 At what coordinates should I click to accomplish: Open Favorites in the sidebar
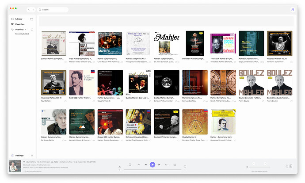(19, 24)
